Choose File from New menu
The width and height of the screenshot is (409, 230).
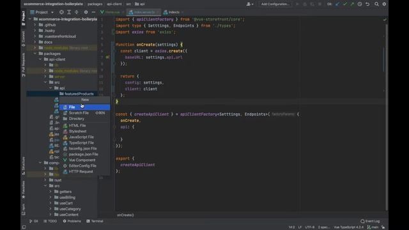click(x=84, y=107)
